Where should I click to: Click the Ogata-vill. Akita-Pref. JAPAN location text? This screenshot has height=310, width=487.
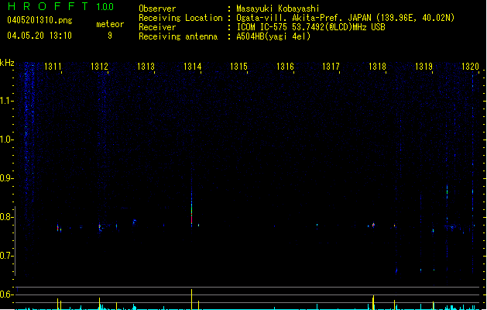coord(345,18)
